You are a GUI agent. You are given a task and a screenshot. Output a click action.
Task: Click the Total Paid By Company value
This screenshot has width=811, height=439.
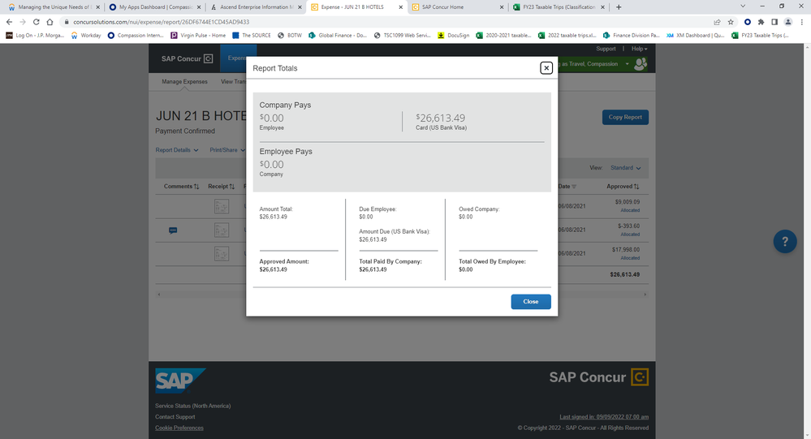[373, 269]
